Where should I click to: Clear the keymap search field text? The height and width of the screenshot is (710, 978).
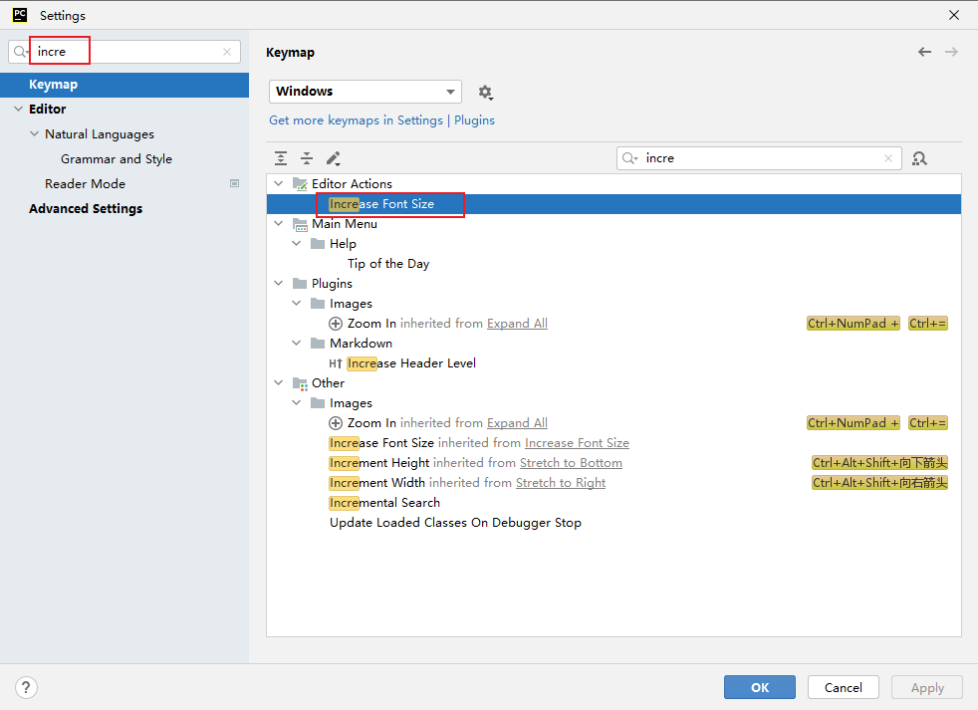pos(888,158)
